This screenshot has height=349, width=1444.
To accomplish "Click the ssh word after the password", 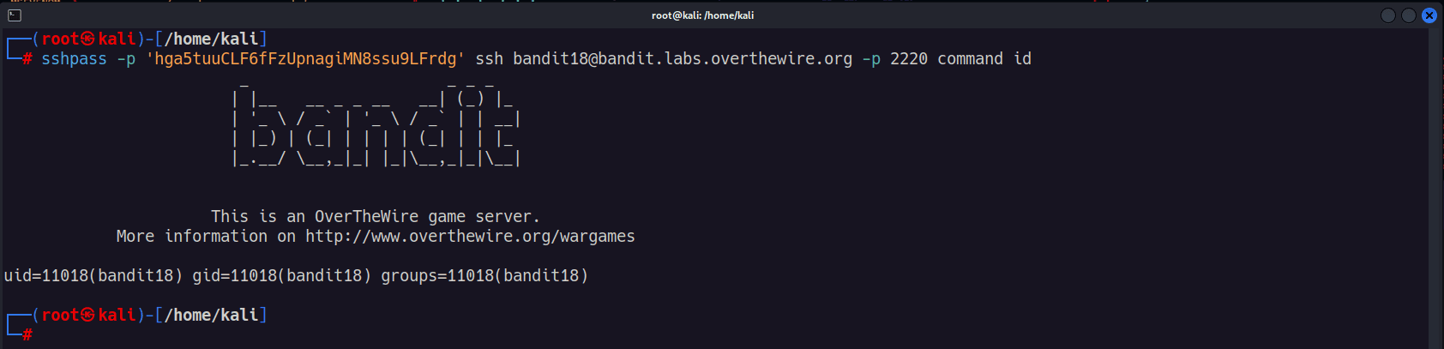I will pos(490,59).
